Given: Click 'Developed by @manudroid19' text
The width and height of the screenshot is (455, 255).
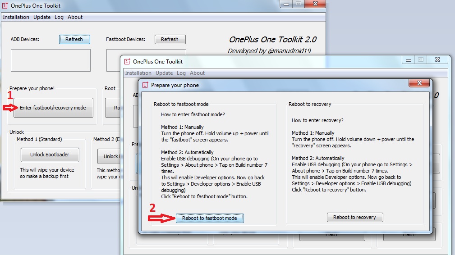Looking at the screenshot, I should [x=269, y=51].
